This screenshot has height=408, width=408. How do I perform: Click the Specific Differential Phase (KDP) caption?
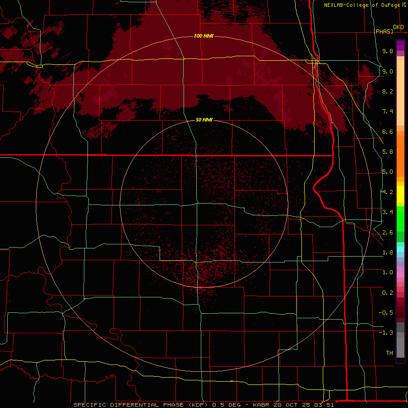pos(141,405)
